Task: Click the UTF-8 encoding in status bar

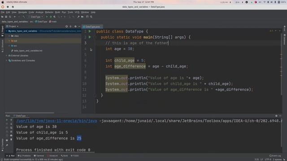Action: tap(268, 160)
